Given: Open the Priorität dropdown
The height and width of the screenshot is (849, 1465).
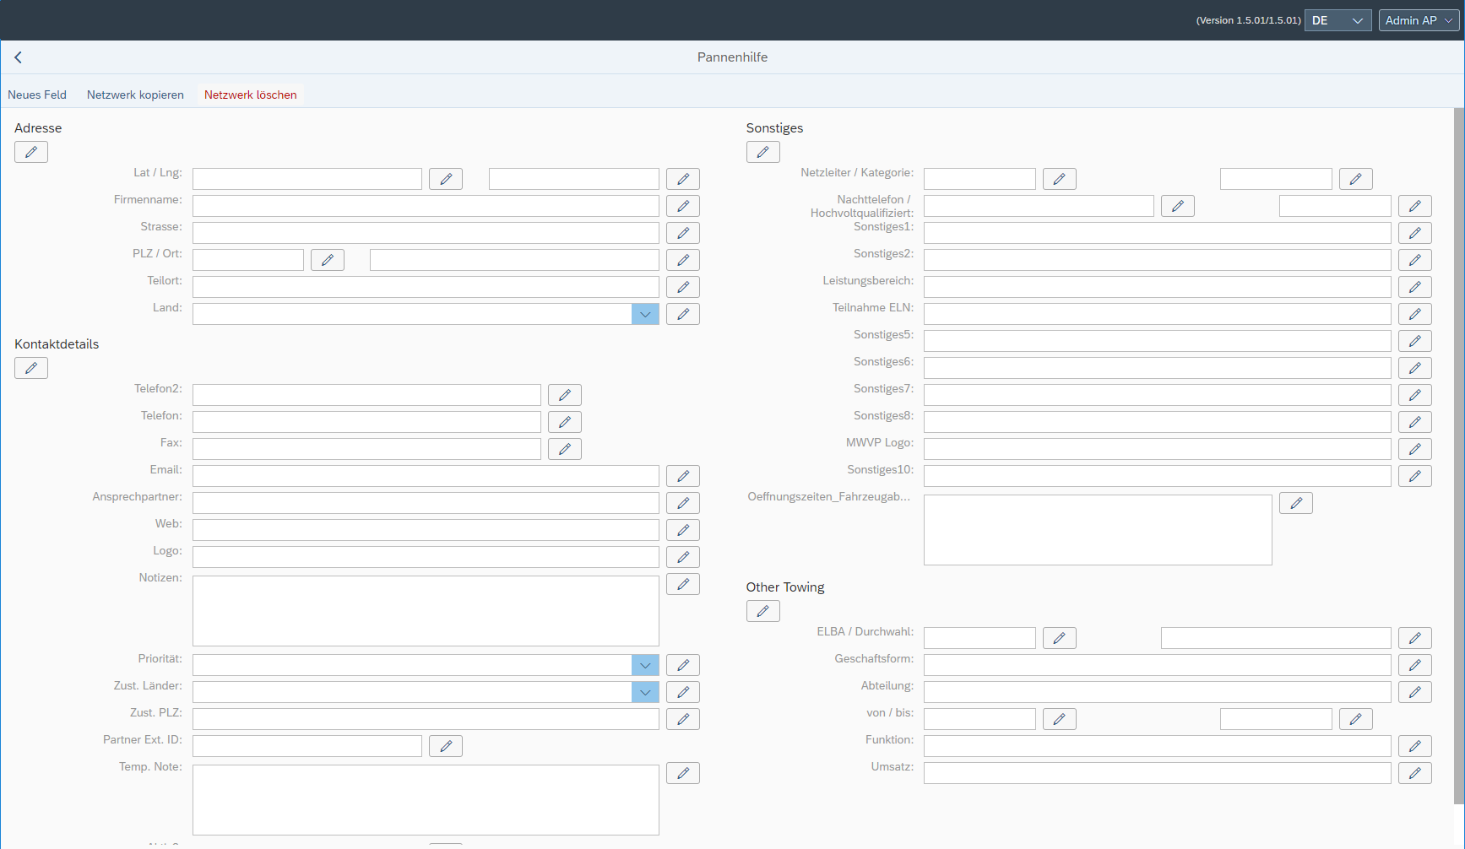Looking at the screenshot, I should 645,664.
